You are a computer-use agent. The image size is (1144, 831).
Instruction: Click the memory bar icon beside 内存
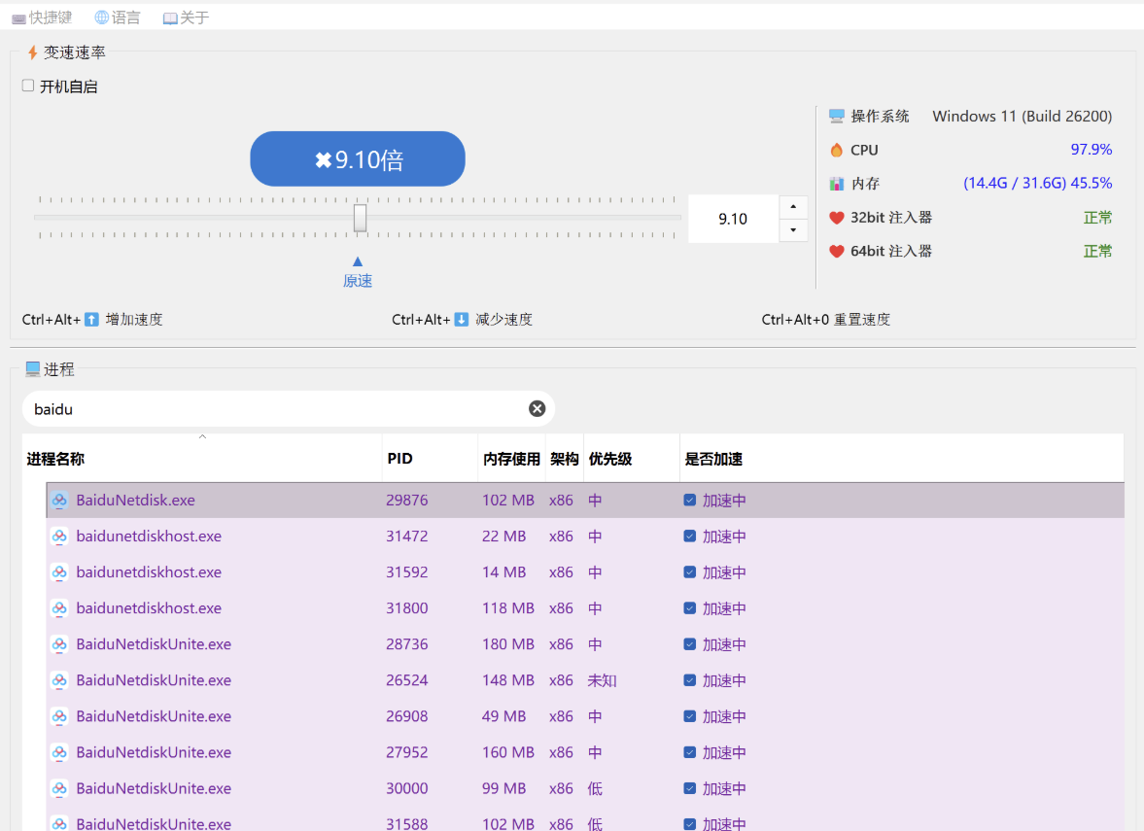click(x=837, y=184)
